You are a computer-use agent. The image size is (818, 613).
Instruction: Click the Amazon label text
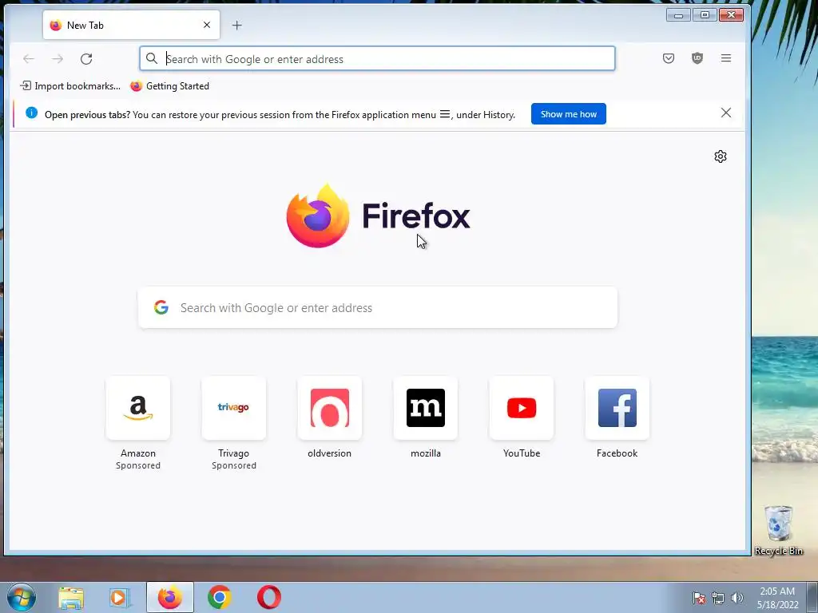[137, 453]
